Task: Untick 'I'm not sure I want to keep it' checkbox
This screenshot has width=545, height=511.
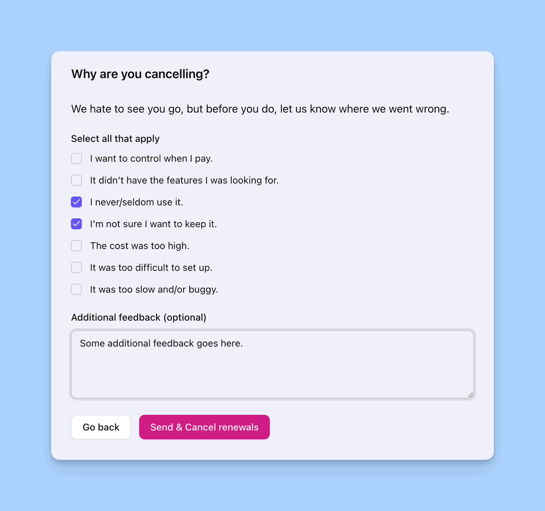Action: click(76, 224)
